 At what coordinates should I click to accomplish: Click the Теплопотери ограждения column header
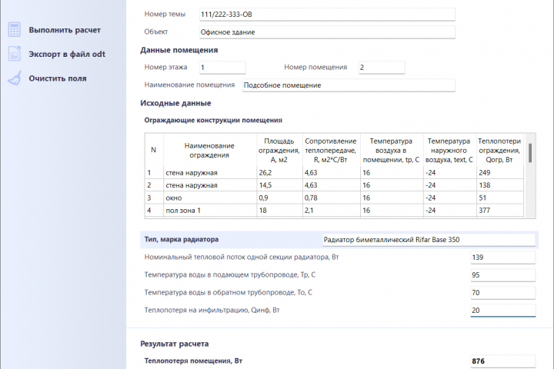pos(499,151)
